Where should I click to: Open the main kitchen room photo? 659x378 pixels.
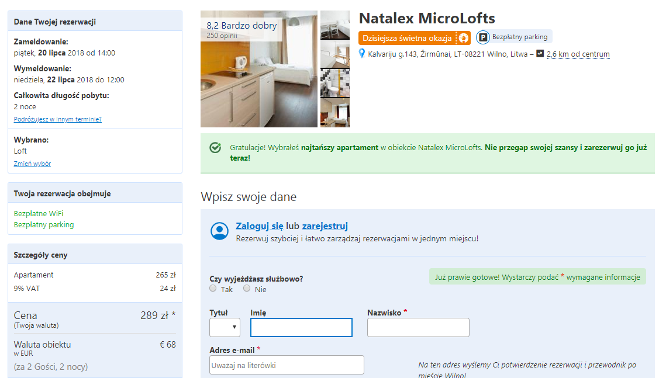click(259, 69)
